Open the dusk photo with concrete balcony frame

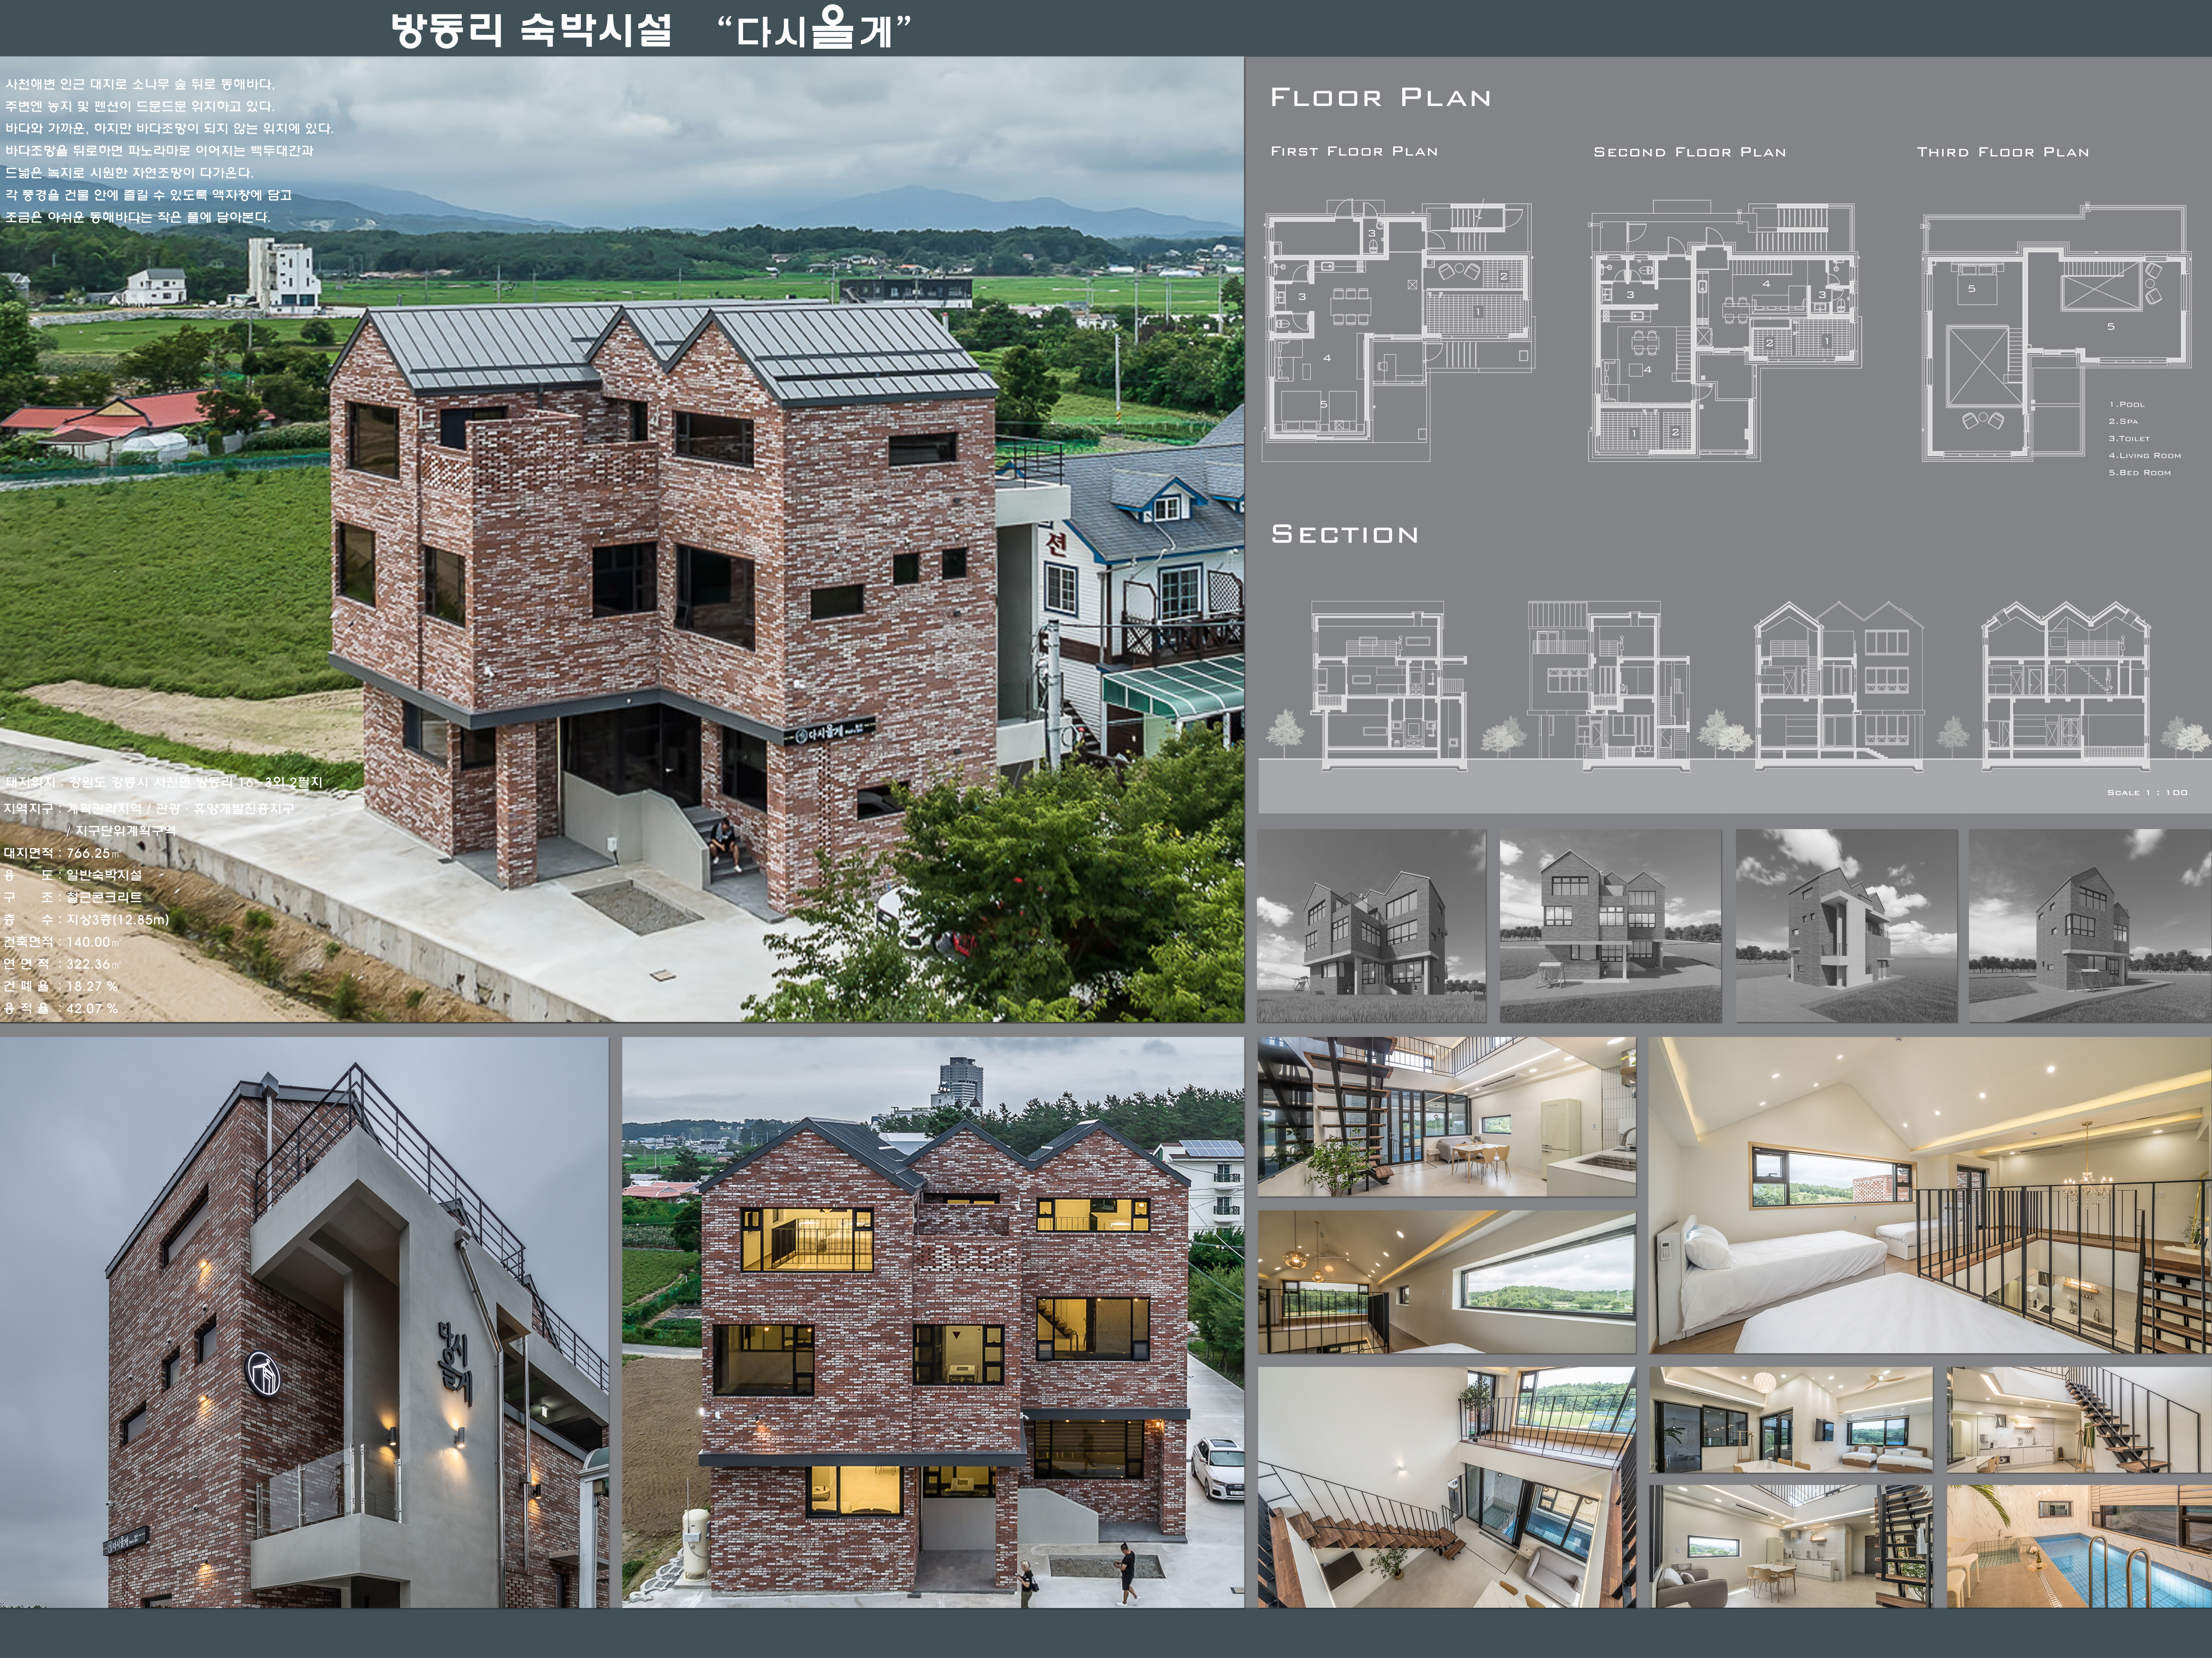tap(304, 1322)
